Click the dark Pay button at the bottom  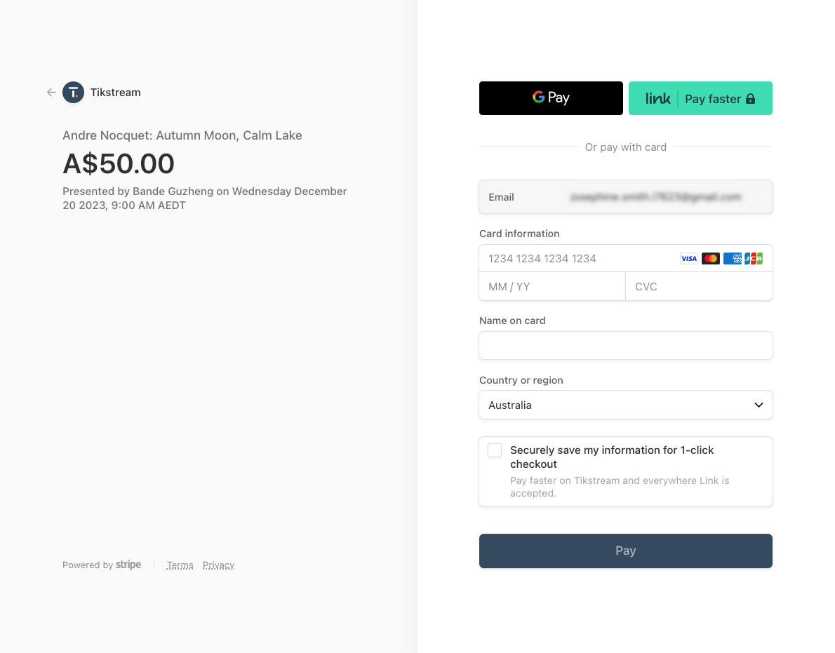click(x=626, y=551)
